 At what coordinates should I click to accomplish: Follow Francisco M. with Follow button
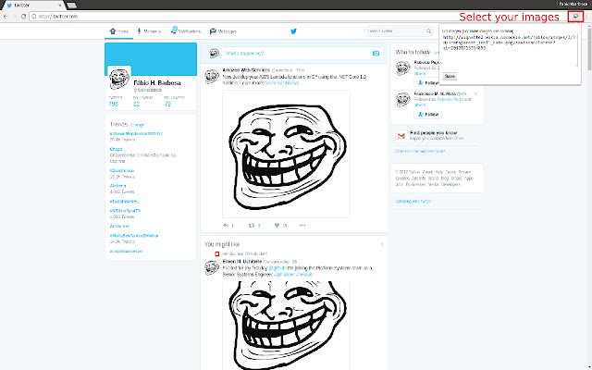(x=428, y=114)
